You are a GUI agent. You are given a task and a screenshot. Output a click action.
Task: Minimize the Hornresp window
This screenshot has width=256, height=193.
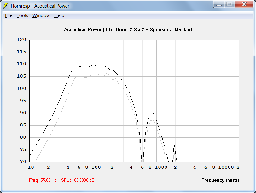(x=219, y=4)
